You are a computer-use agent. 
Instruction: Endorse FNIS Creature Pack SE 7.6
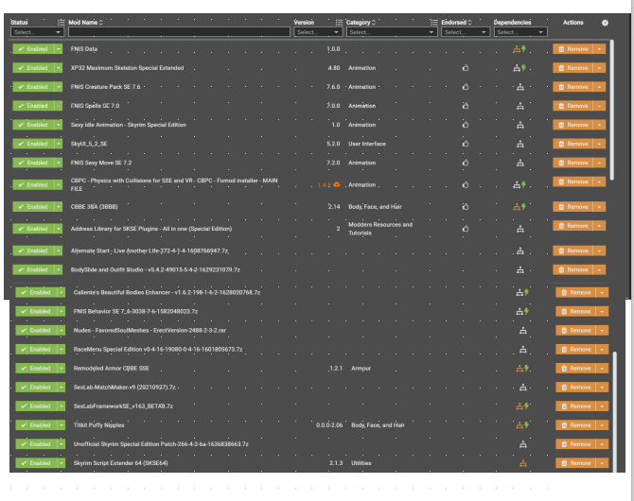coord(466,87)
